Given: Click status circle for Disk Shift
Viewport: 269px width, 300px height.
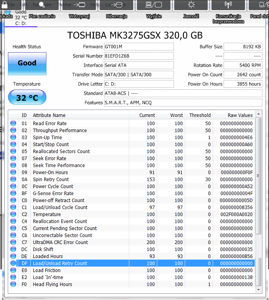Looking at the screenshot, I should 13,249.
